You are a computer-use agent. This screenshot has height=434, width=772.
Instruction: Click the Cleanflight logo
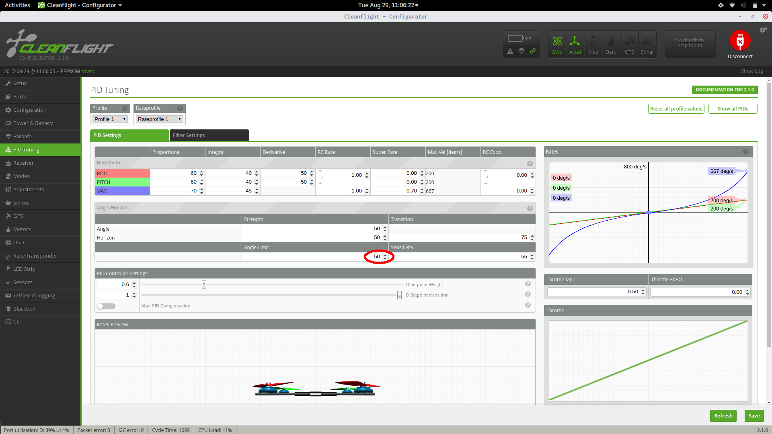(60, 44)
